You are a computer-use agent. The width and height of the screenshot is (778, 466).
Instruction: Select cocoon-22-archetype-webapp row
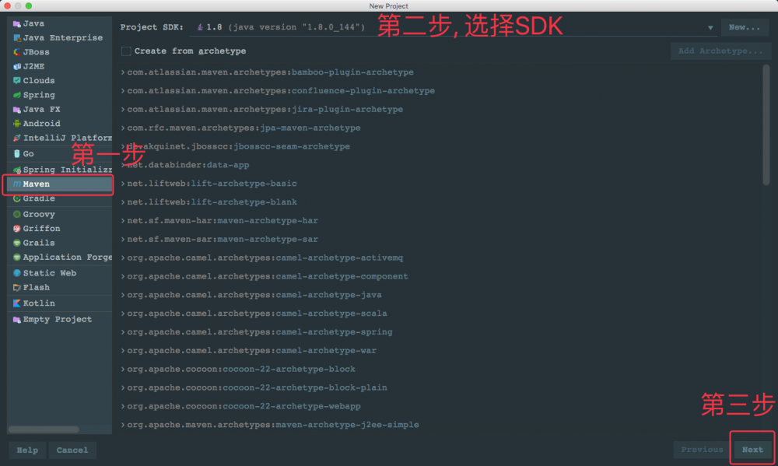coord(440,406)
